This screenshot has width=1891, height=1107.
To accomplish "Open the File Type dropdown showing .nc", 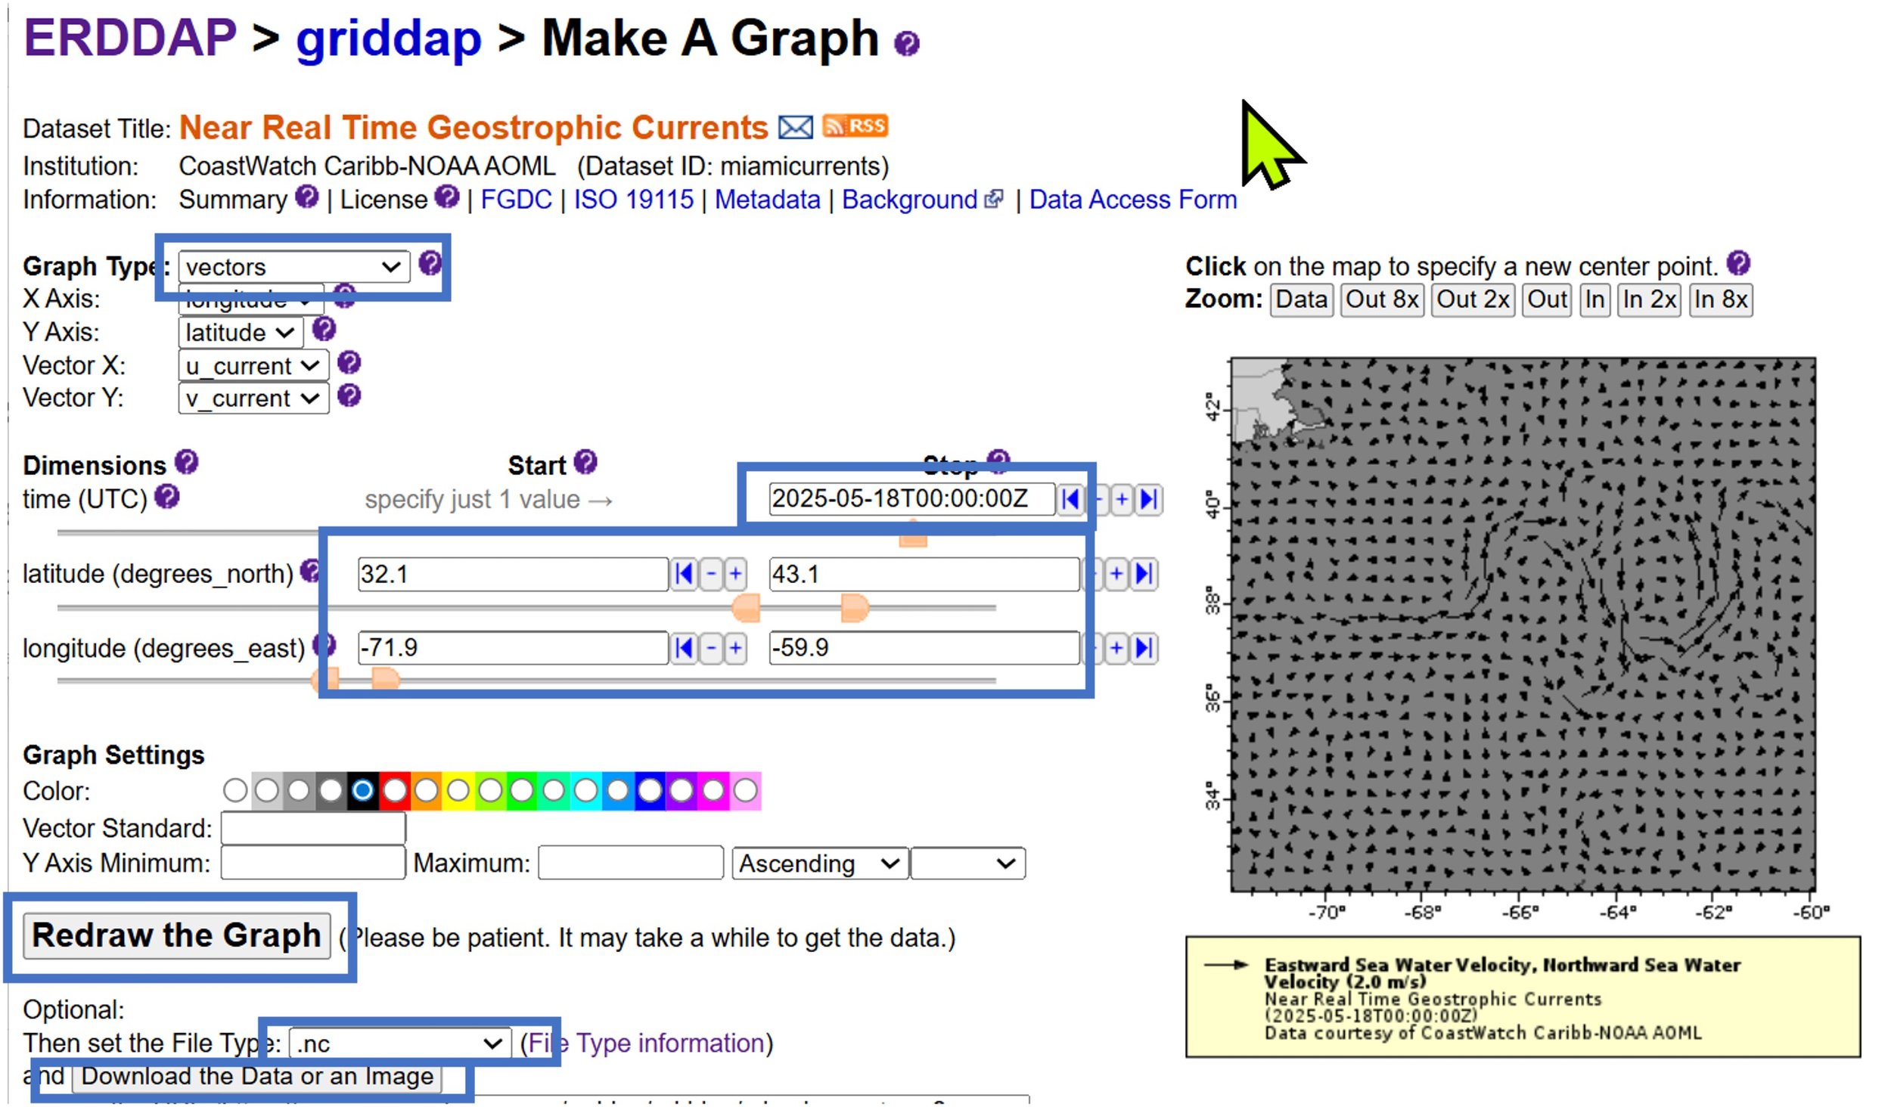I will coord(399,1043).
